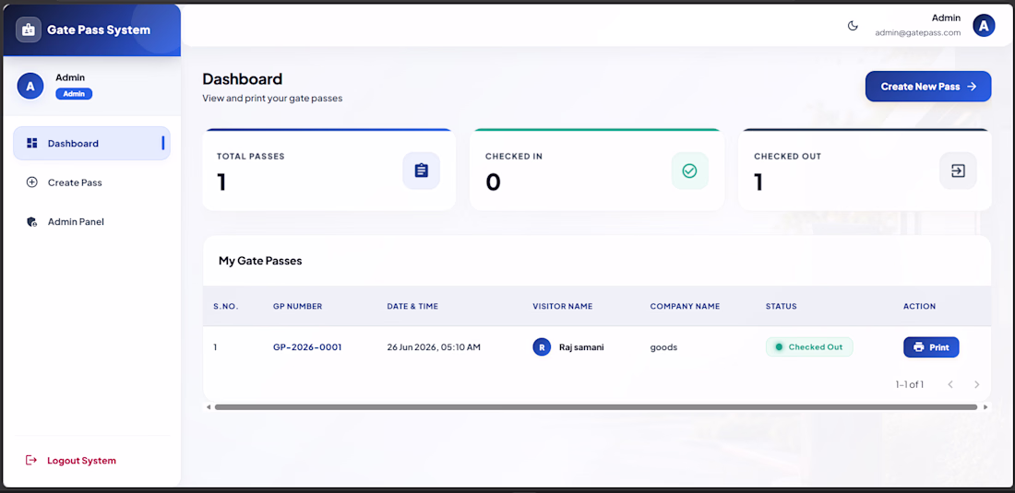Click the blue Admin role badge
Viewport: 1015px width, 493px height.
pos(74,94)
